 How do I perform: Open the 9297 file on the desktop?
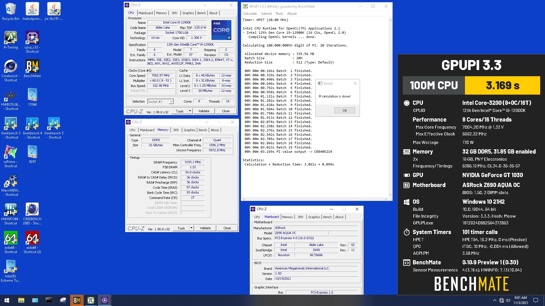tap(32, 154)
